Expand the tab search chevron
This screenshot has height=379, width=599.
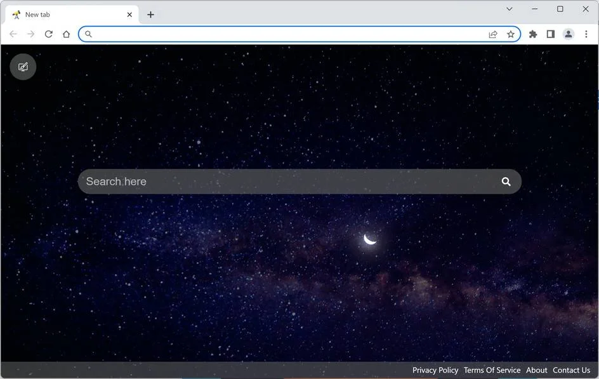point(510,9)
